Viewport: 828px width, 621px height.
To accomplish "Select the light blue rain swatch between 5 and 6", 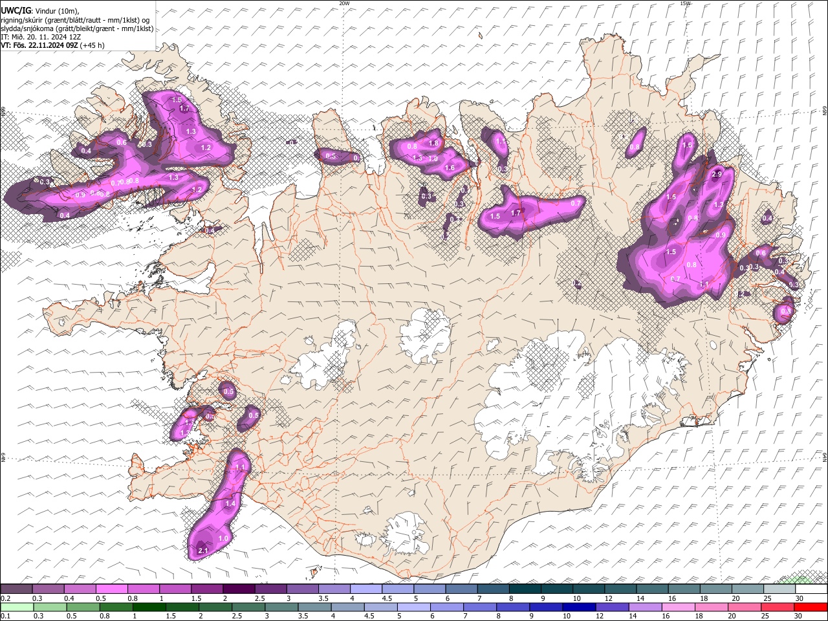I will click(x=414, y=607).
